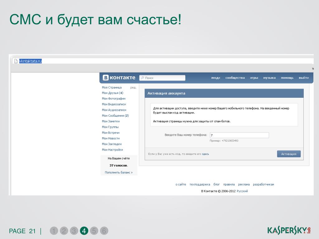Open the техподдержка footer link
Image resolution: width=319 pixels, height=239 pixels.
200,184
